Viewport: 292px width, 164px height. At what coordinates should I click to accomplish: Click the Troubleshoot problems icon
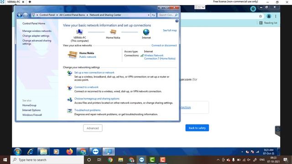click(x=70, y=111)
